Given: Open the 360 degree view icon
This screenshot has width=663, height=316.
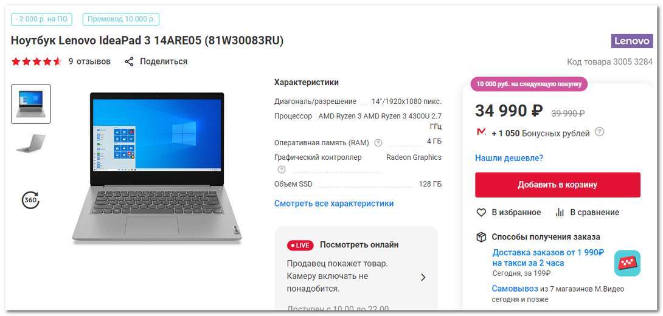Looking at the screenshot, I should [x=30, y=201].
